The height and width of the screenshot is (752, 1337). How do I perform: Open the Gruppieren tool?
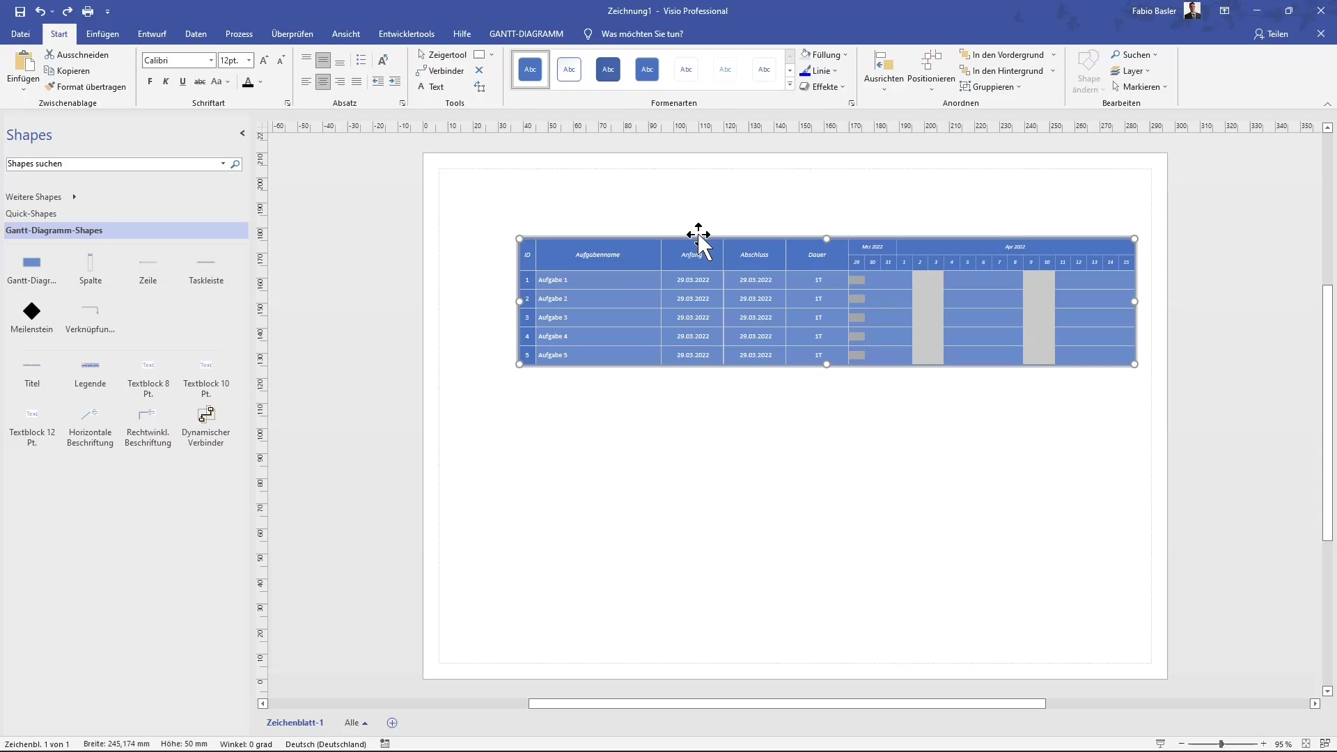coord(990,86)
